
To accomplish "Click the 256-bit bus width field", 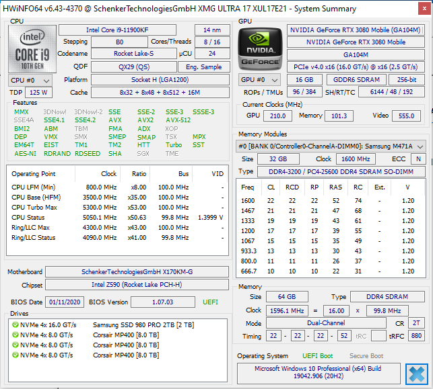I will click(x=407, y=80).
